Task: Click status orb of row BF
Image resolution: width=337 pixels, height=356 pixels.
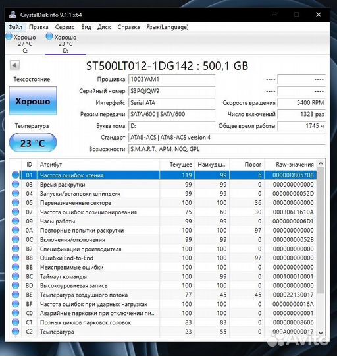Action: click(x=15, y=304)
